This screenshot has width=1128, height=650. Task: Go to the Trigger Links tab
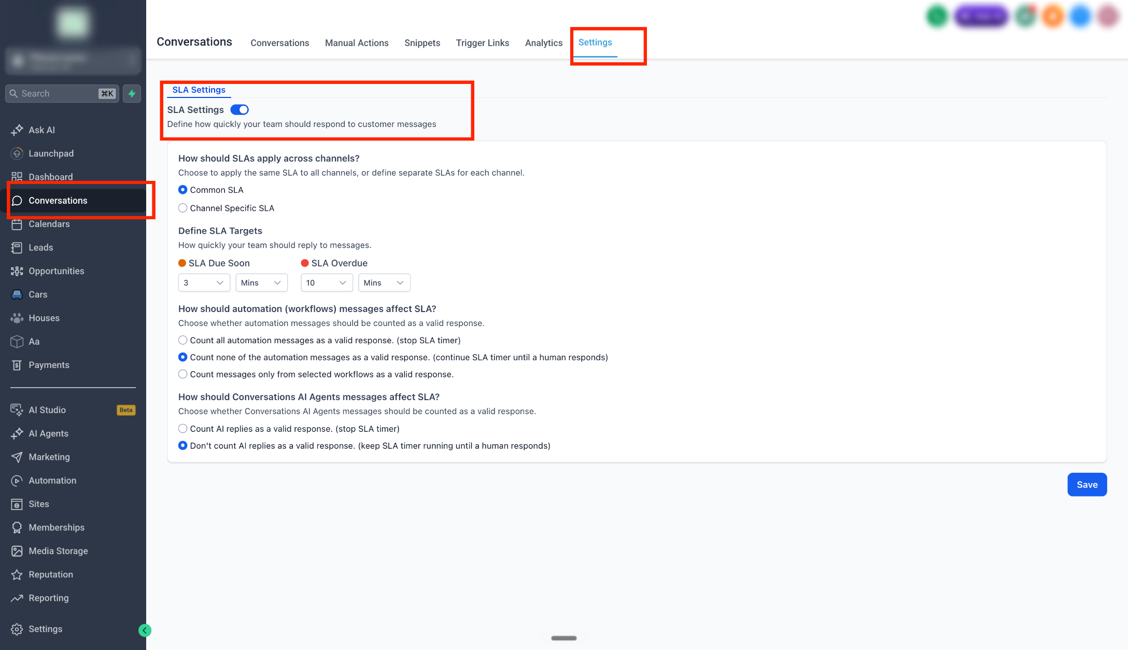pos(483,43)
